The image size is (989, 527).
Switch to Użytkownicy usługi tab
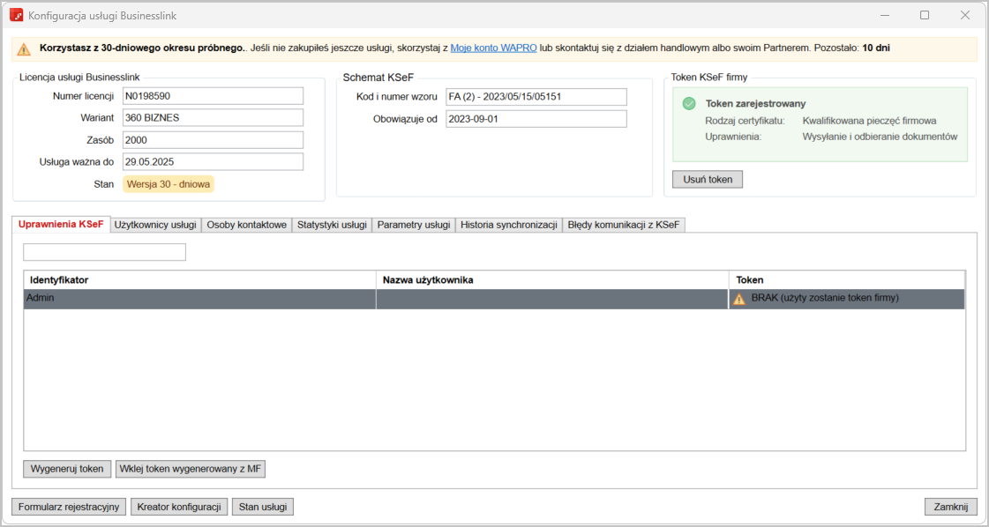156,225
